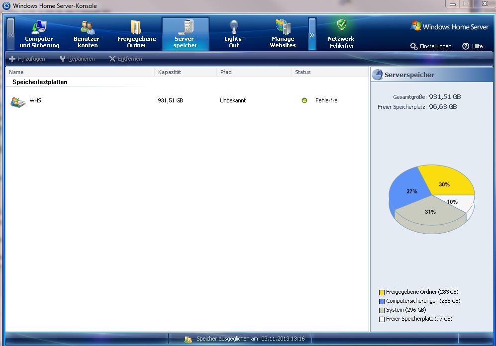This screenshot has width=496, height=346.
Task: Click the Gesamtgröße 931,51 GB value
Action: pos(445,96)
